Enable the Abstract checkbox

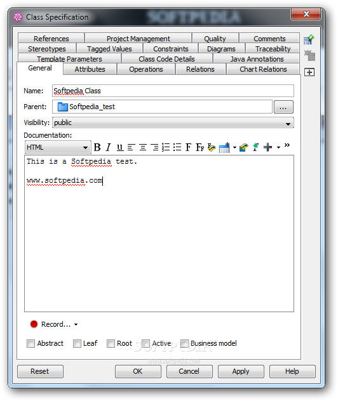tap(30, 343)
